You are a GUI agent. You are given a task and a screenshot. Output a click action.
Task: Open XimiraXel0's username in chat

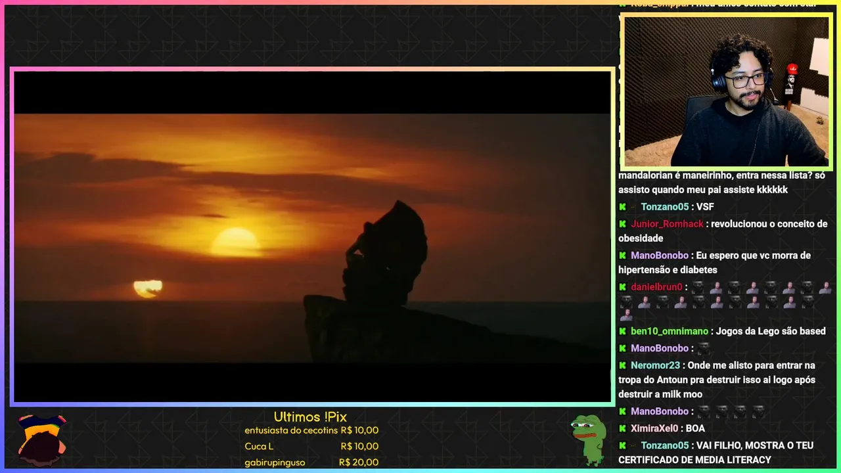click(x=654, y=428)
